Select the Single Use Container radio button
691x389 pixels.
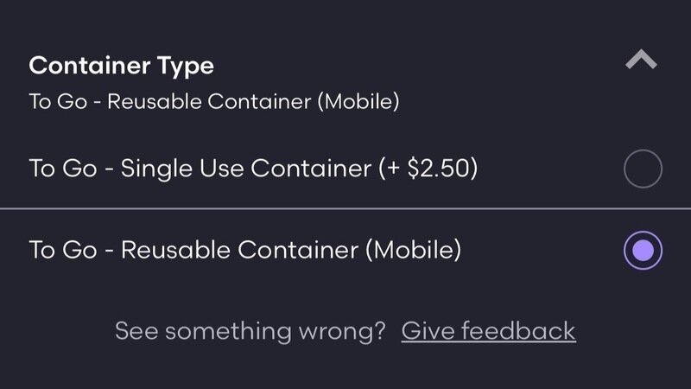[643, 169]
